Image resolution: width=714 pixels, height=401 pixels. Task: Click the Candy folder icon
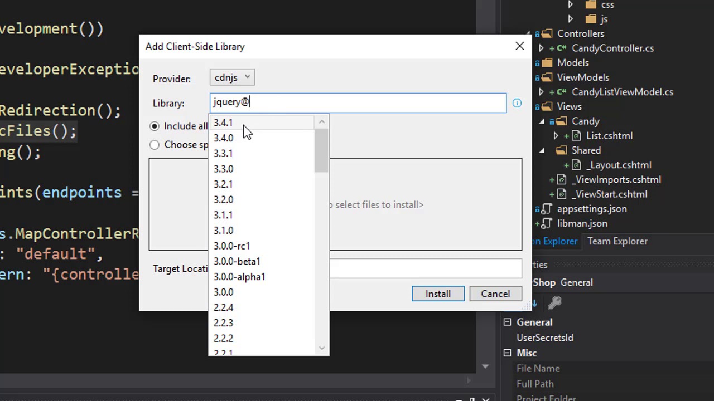click(x=562, y=121)
